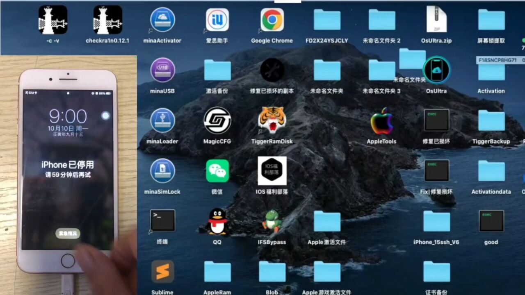
Task: Open 证书备份 folder
Action: click(436, 272)
